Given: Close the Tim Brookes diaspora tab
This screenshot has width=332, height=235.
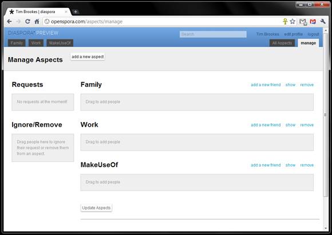Looking at the screenshot, I should (66, 12).
